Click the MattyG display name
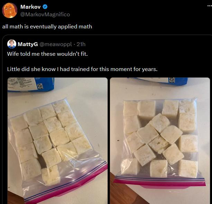Screen dimensions: 212x204 (x=28, y=44)
